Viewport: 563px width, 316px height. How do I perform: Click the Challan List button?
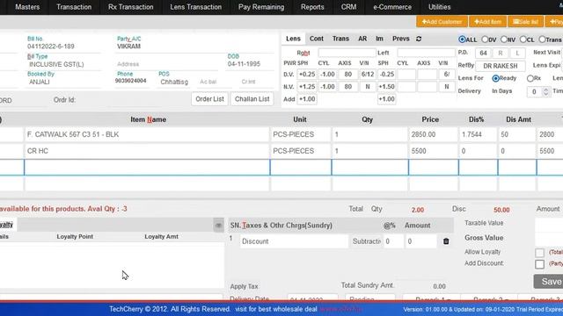click(252, 99)
